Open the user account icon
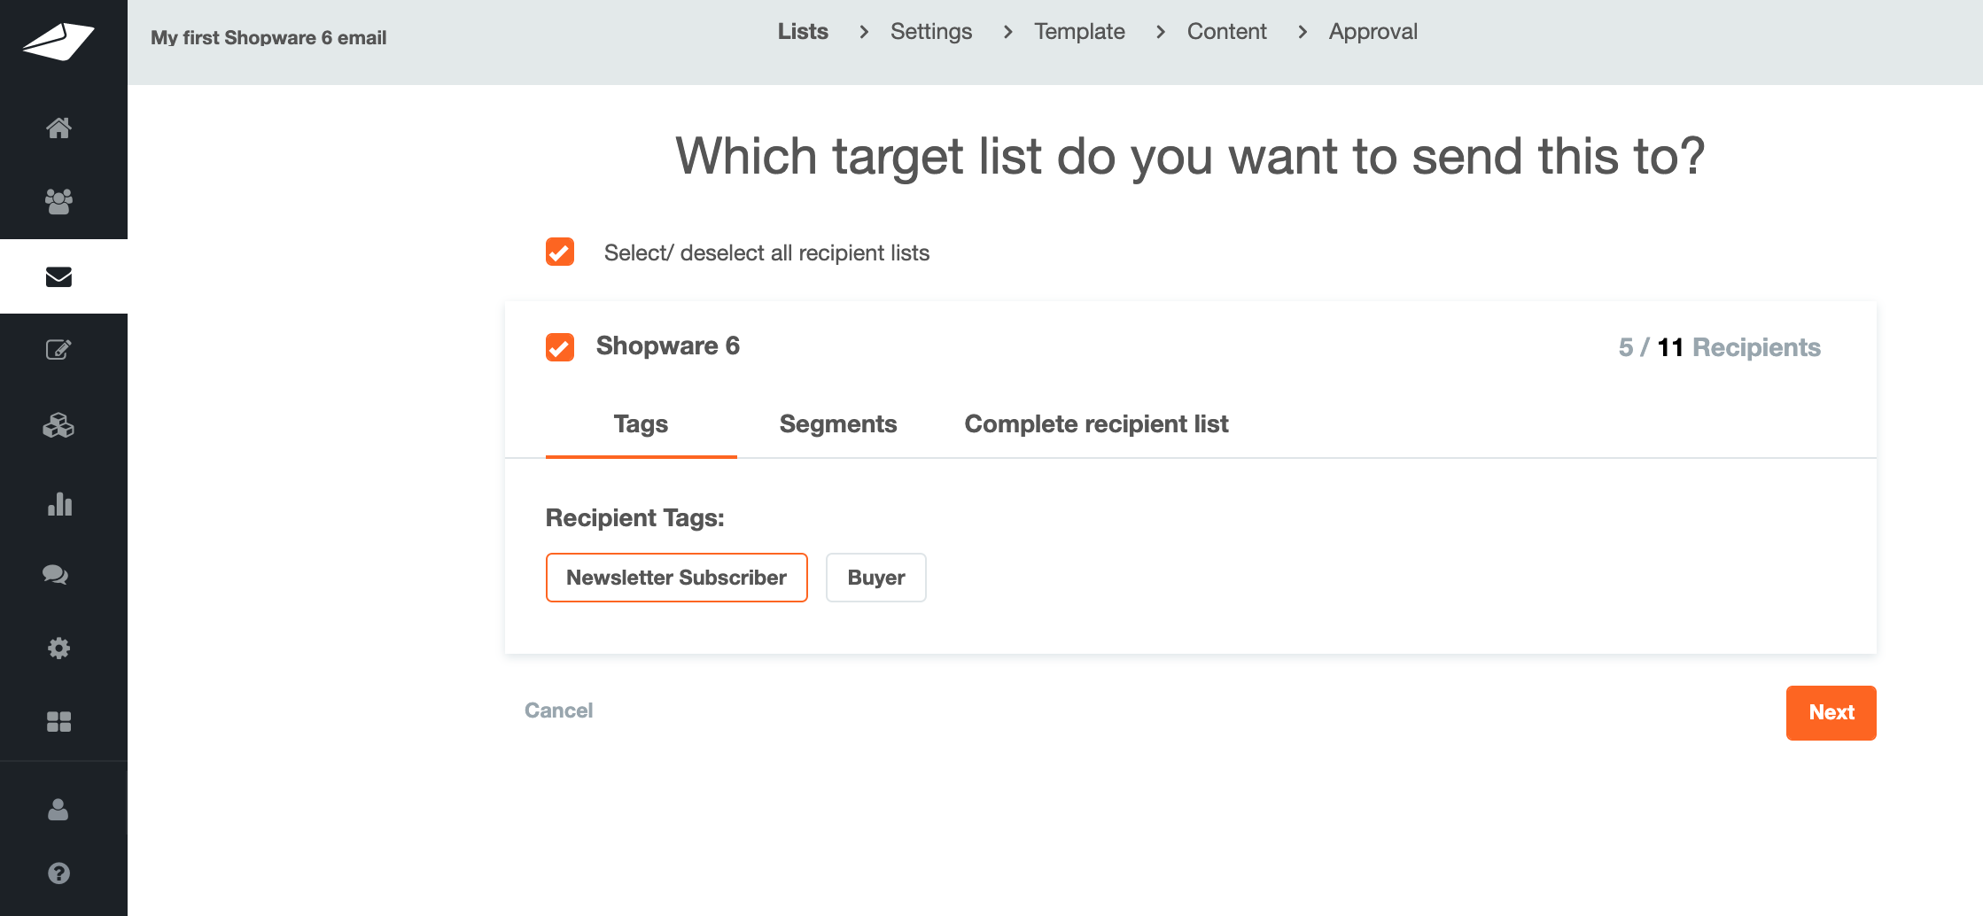Image resolution: width=1983 pixels, height=916 pixels. click(58, 809)
